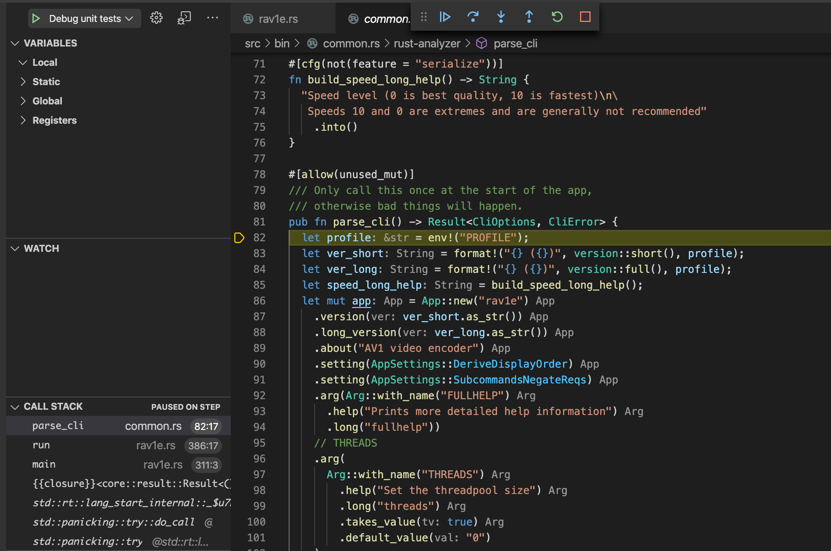Click "takes_value" on line 100

point(380,522)
